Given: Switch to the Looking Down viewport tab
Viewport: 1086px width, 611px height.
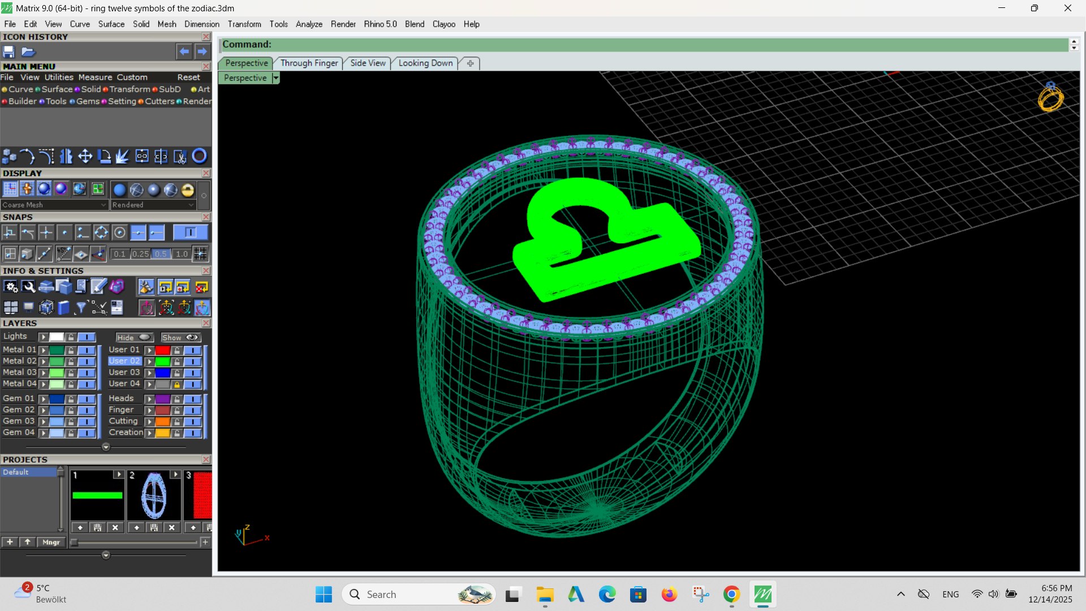Looking at the screenshot, I should tap(425, 63).
